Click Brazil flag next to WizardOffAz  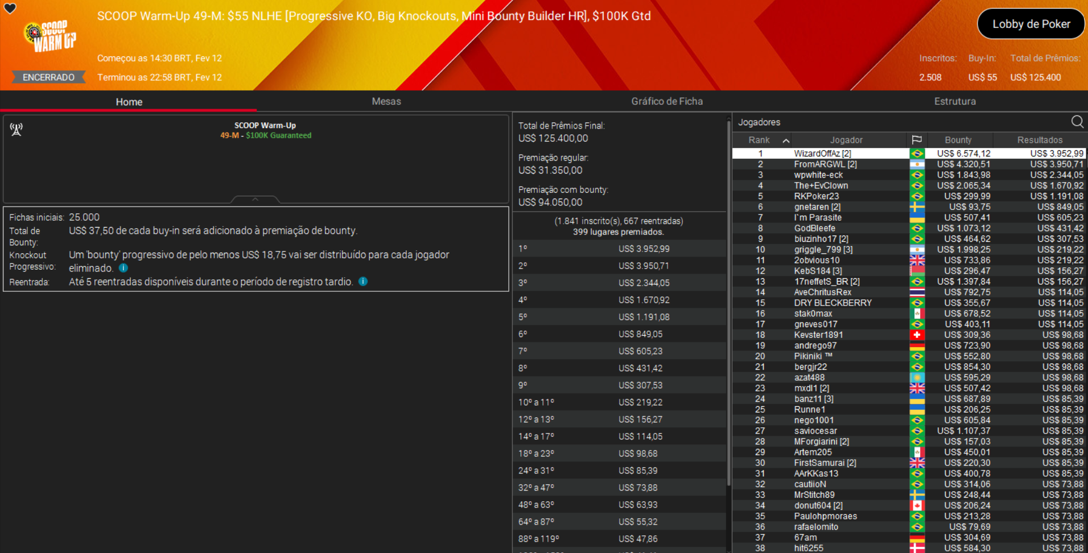tap(917, 153)
